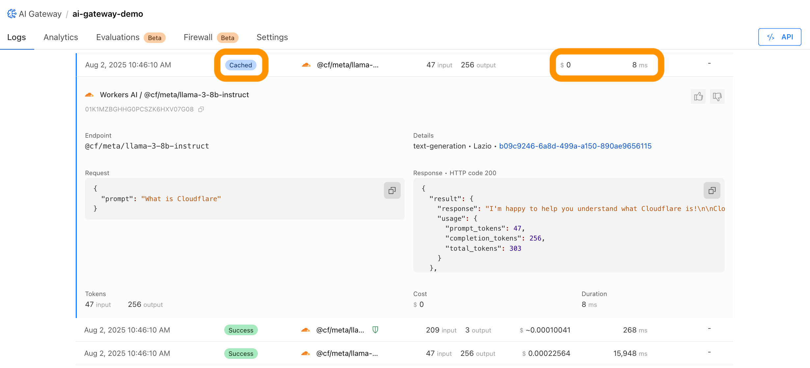810x368 pixels.
Task: Open the Settings tab
Action: (x=272, y=37)
